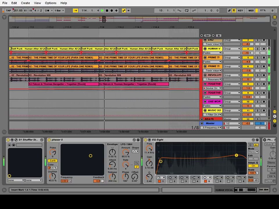
Task: Jump to the next locator arrow
Action: pos(213,35)
